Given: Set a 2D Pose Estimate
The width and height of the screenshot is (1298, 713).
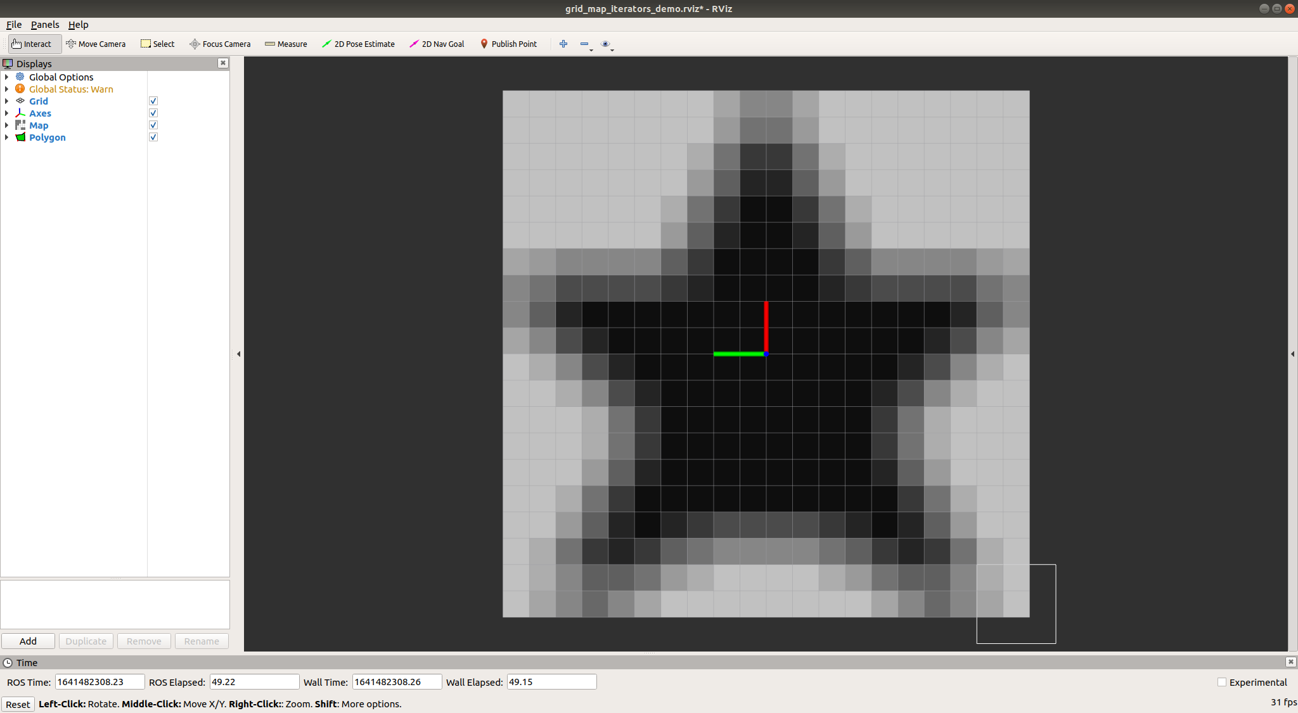Looking at the screenshot, I should click(x=358, y=44).
